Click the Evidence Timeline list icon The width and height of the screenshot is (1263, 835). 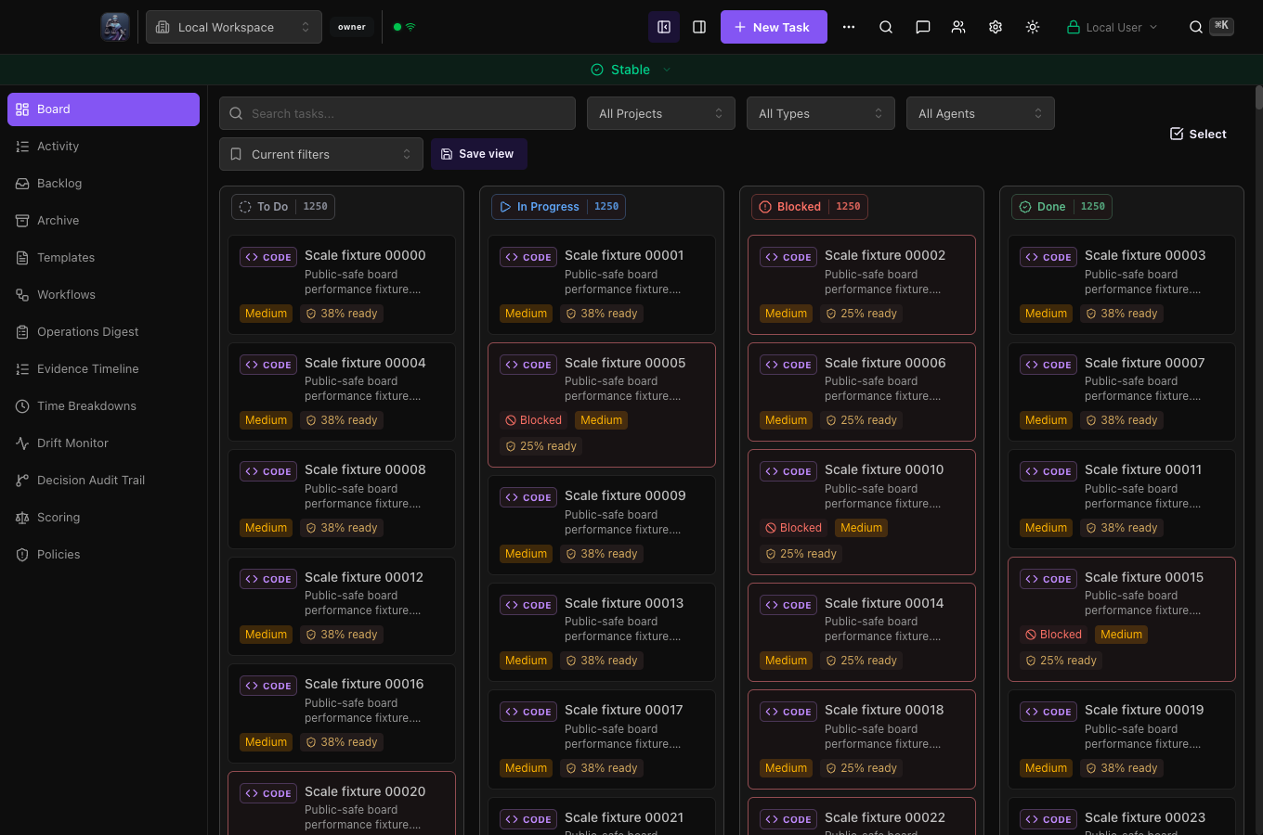tap(22, 369)
